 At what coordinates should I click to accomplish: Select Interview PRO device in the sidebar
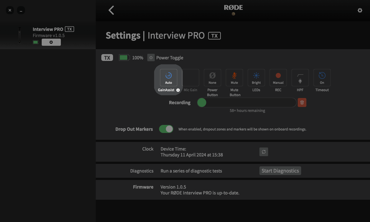(x=48, y=36)
